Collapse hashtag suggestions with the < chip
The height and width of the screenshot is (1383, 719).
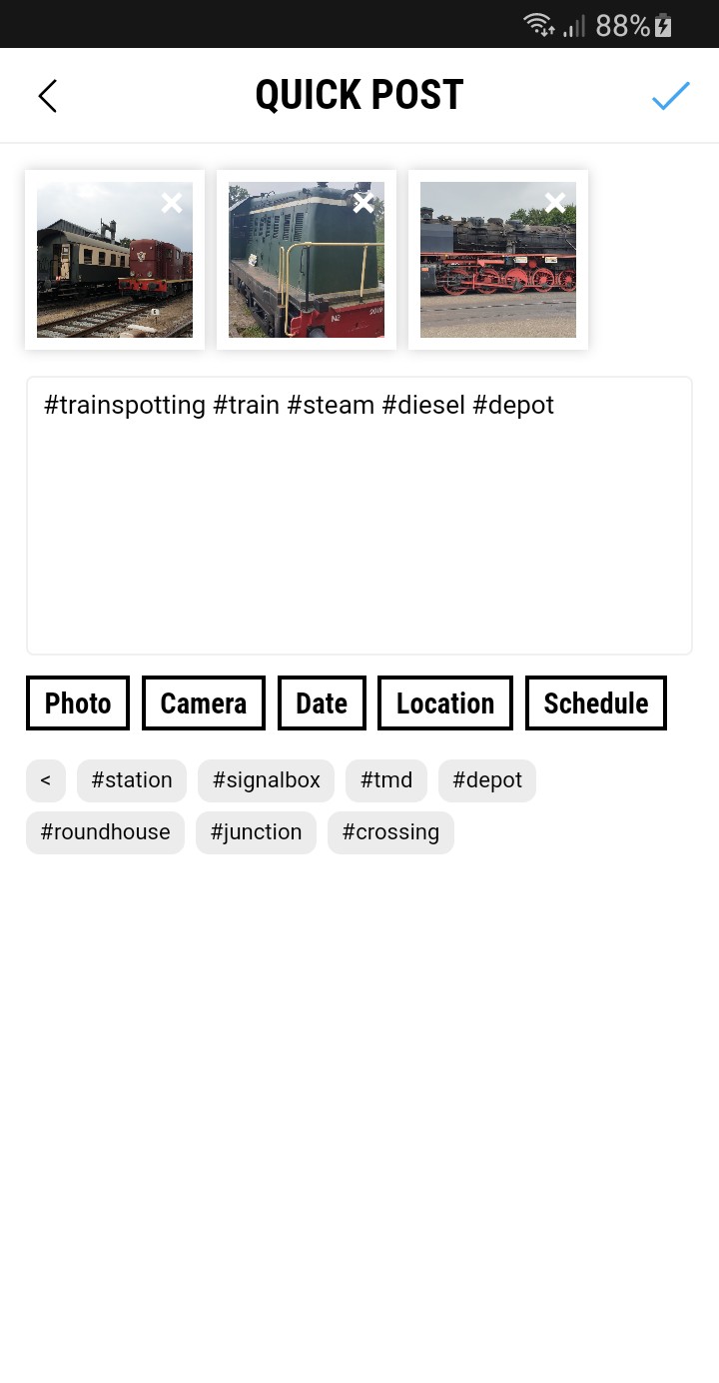coord(46,780)
